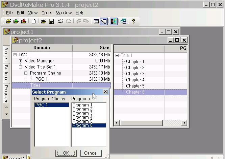225x159 pixels.
Task: Select PGC 1 in Program Chains list
Action: (x=52, y=105)
